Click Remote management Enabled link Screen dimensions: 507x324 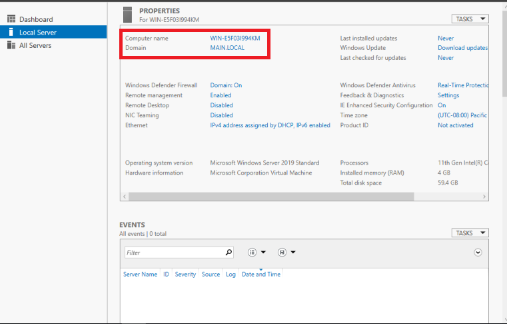[x=221, y=95]
